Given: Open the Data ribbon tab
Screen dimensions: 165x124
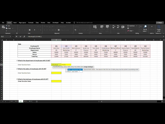Looking at the screenshot, I should pyautogui.click(x=37, y=22).
